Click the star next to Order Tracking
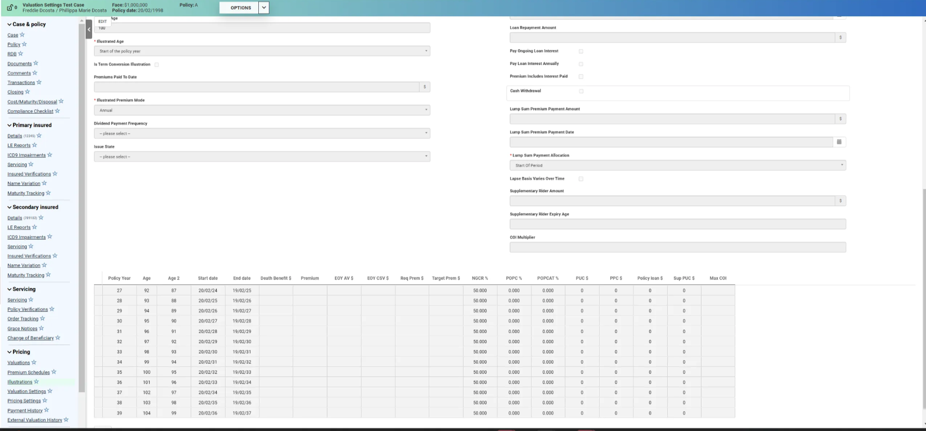926x431 pixels. click(43, 319)
